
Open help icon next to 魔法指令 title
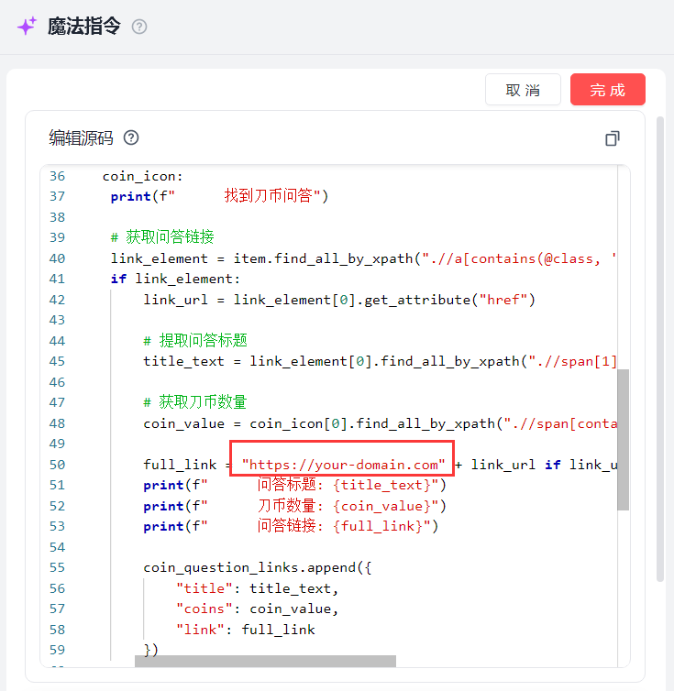(139, 27)
